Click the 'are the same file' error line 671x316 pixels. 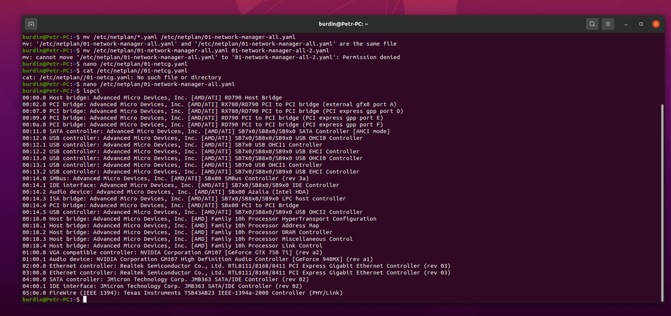[x=210, y=44]
